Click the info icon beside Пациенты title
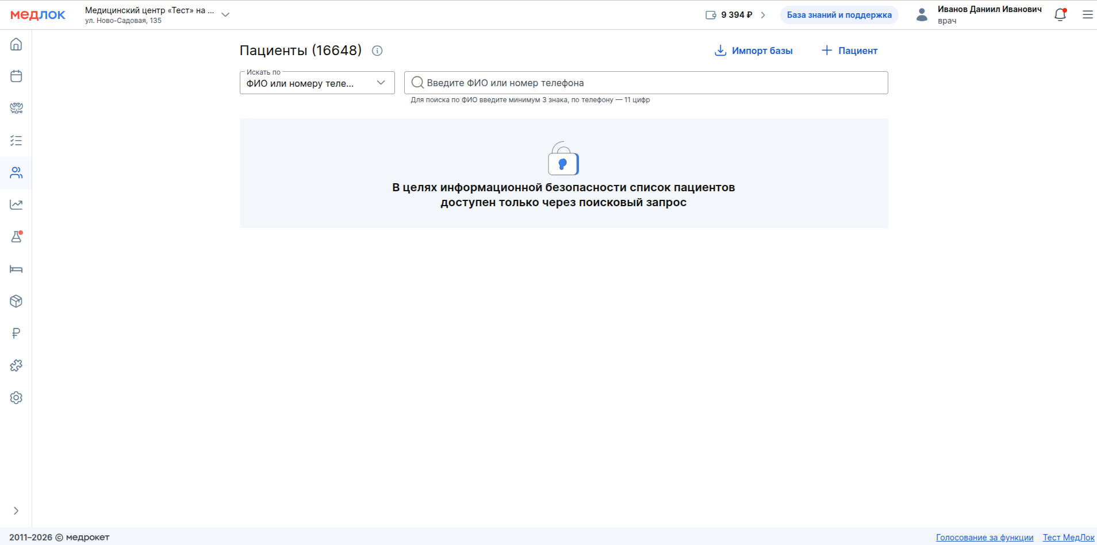Screen dimensions: 1097x545 pos(377,51)
